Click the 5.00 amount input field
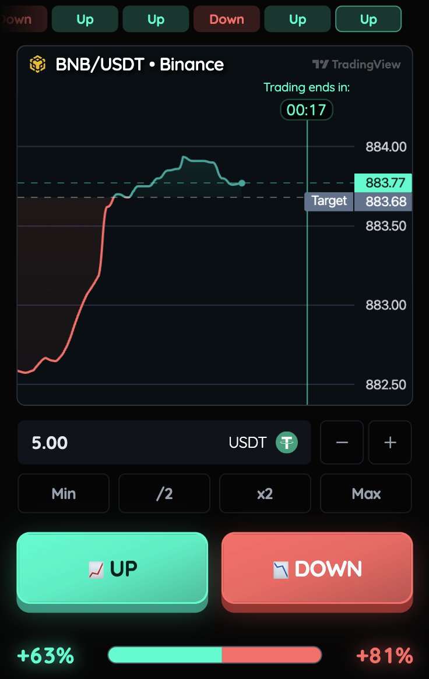Screen dimensions: 429x679 pyautogui.click(x=164, y=443)
